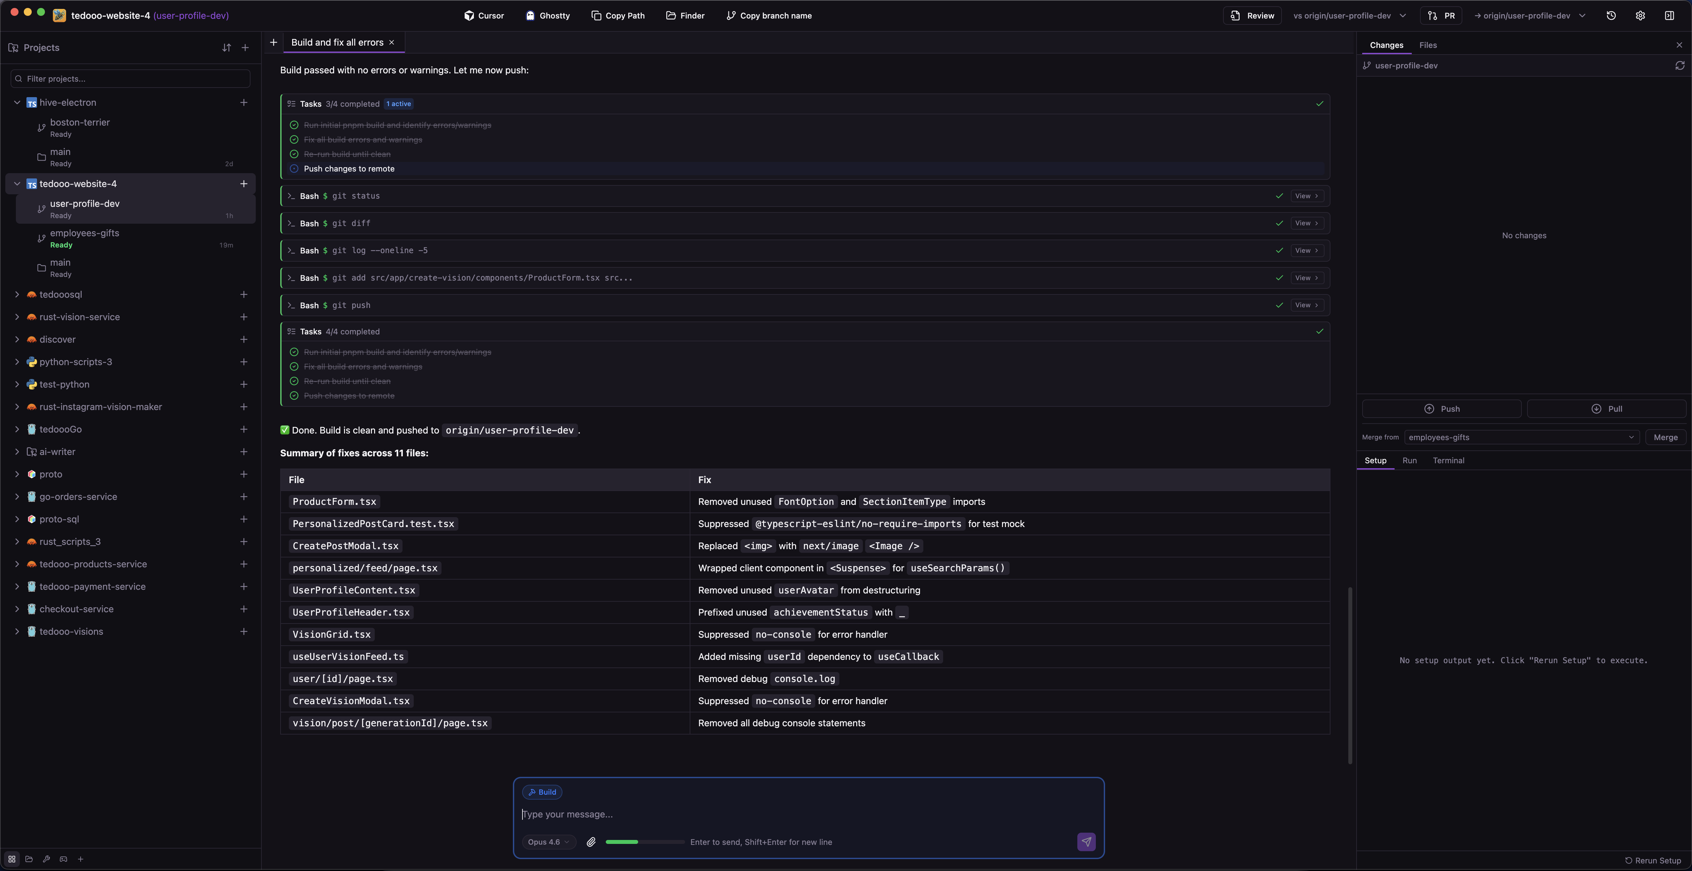
Task: Click the PR button
Action: [x=1441, y=16]
